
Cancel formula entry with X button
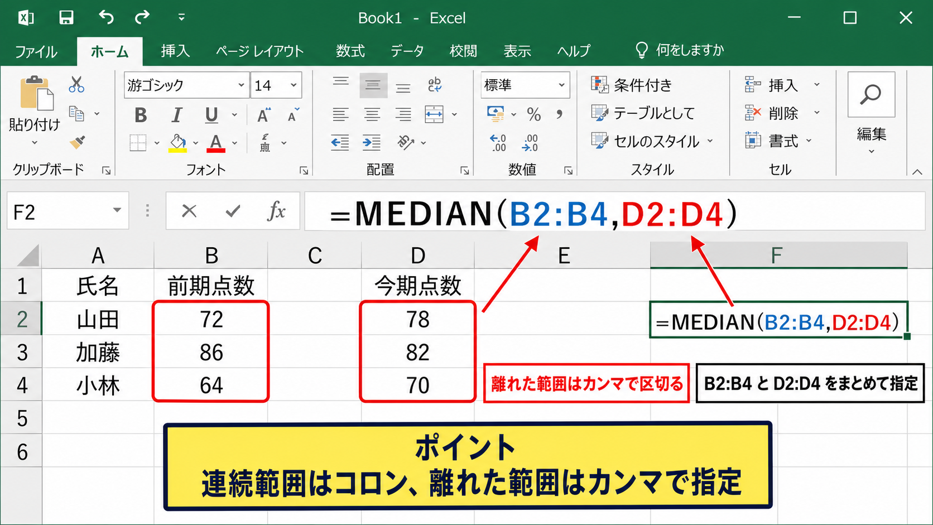coord(189,211)
